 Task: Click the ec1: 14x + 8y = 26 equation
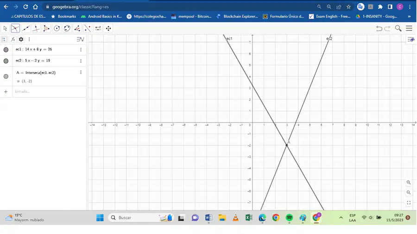(x=34, y=49)
